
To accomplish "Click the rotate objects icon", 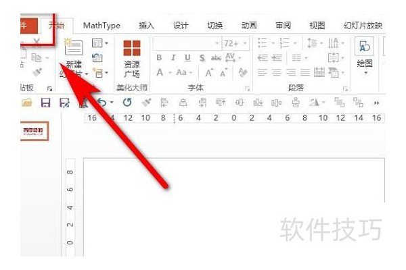I will pyautogui.click(x=314, y=103).
